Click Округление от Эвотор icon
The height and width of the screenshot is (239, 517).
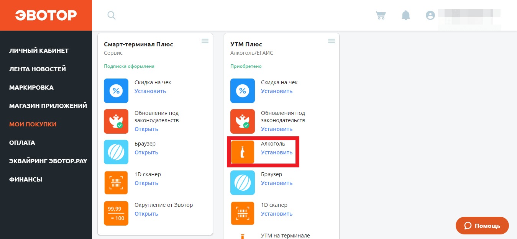coord(116,213)
